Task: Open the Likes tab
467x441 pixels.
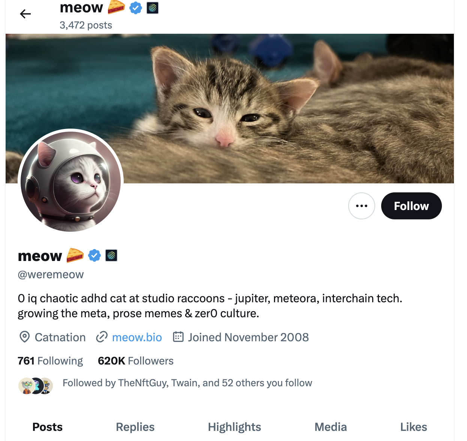Action: [x=413, y=427]
